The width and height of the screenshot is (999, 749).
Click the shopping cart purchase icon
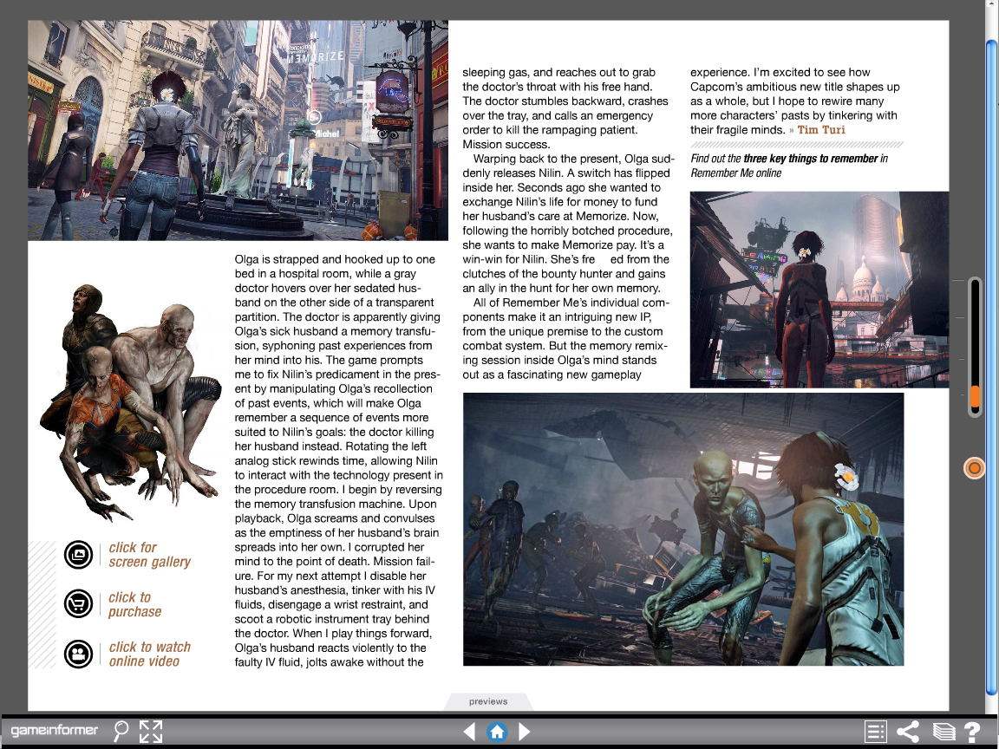coord(78,603)
